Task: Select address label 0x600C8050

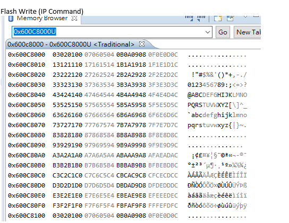Action: [27, 105]
